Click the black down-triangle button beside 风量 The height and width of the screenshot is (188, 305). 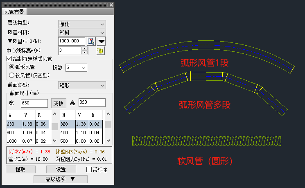[x=101, y=41]
